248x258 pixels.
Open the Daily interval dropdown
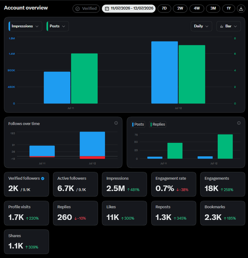(x=201, y=26)
